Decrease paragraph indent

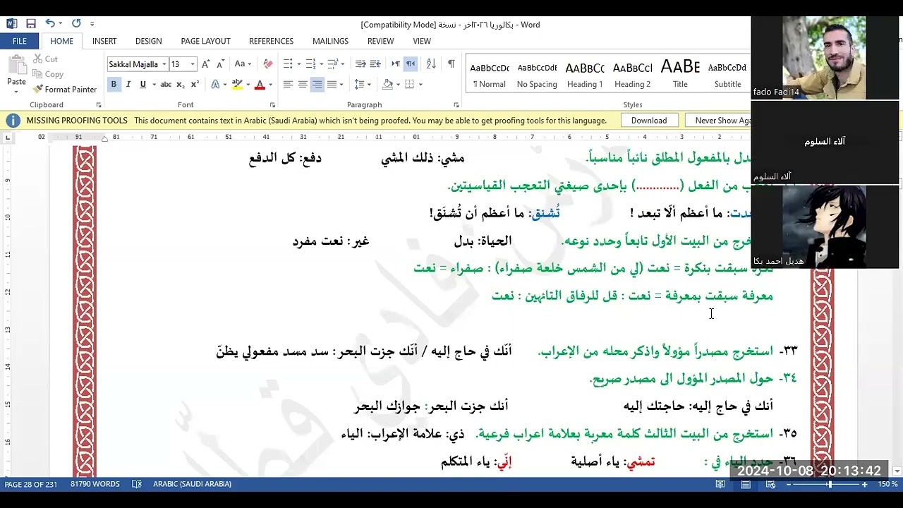coord(360,64)
